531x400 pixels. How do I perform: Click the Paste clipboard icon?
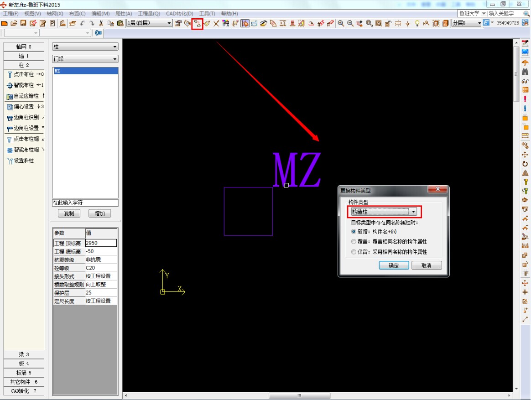click(120, 23)
